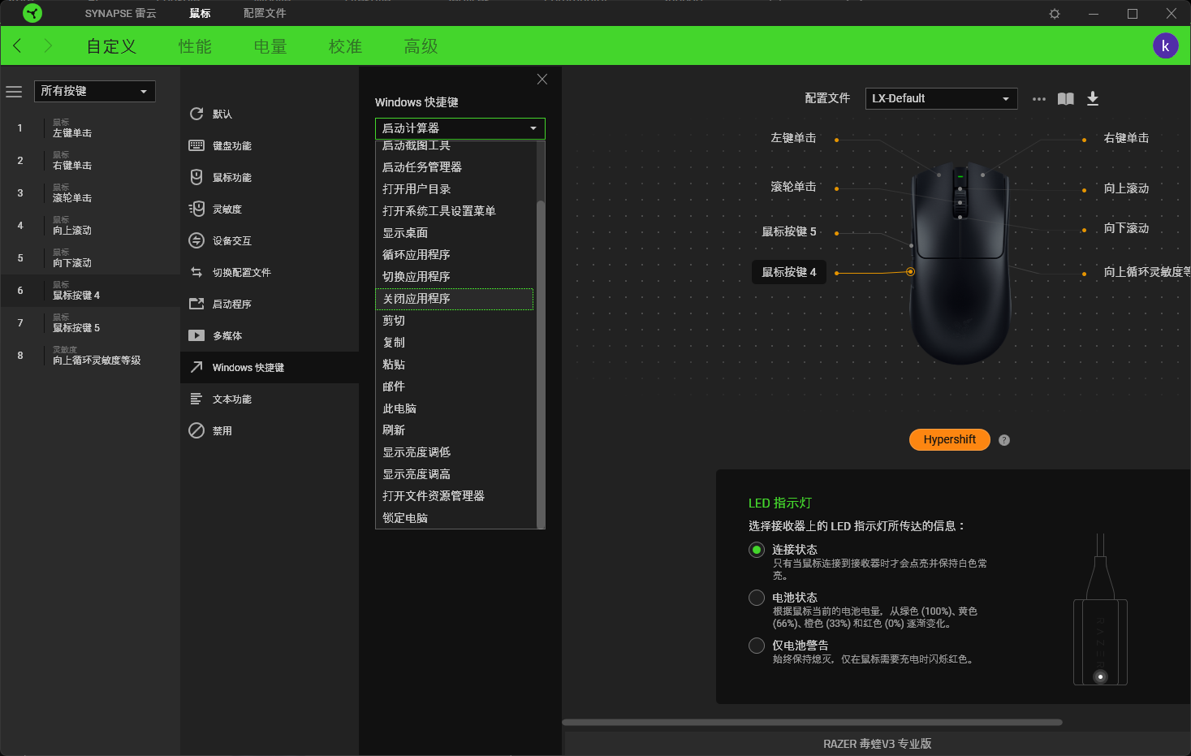Select 仅电池警告 LED radio option
Screen dimensions: 1191x756
click(x=757, y=646)
